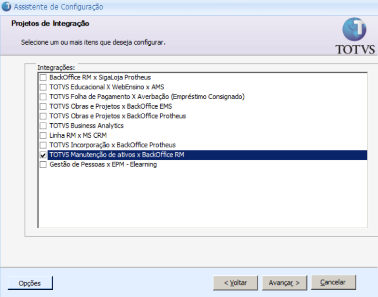Select TOTVS Incorporação x BackOffice Protheus text

point(112,145)
